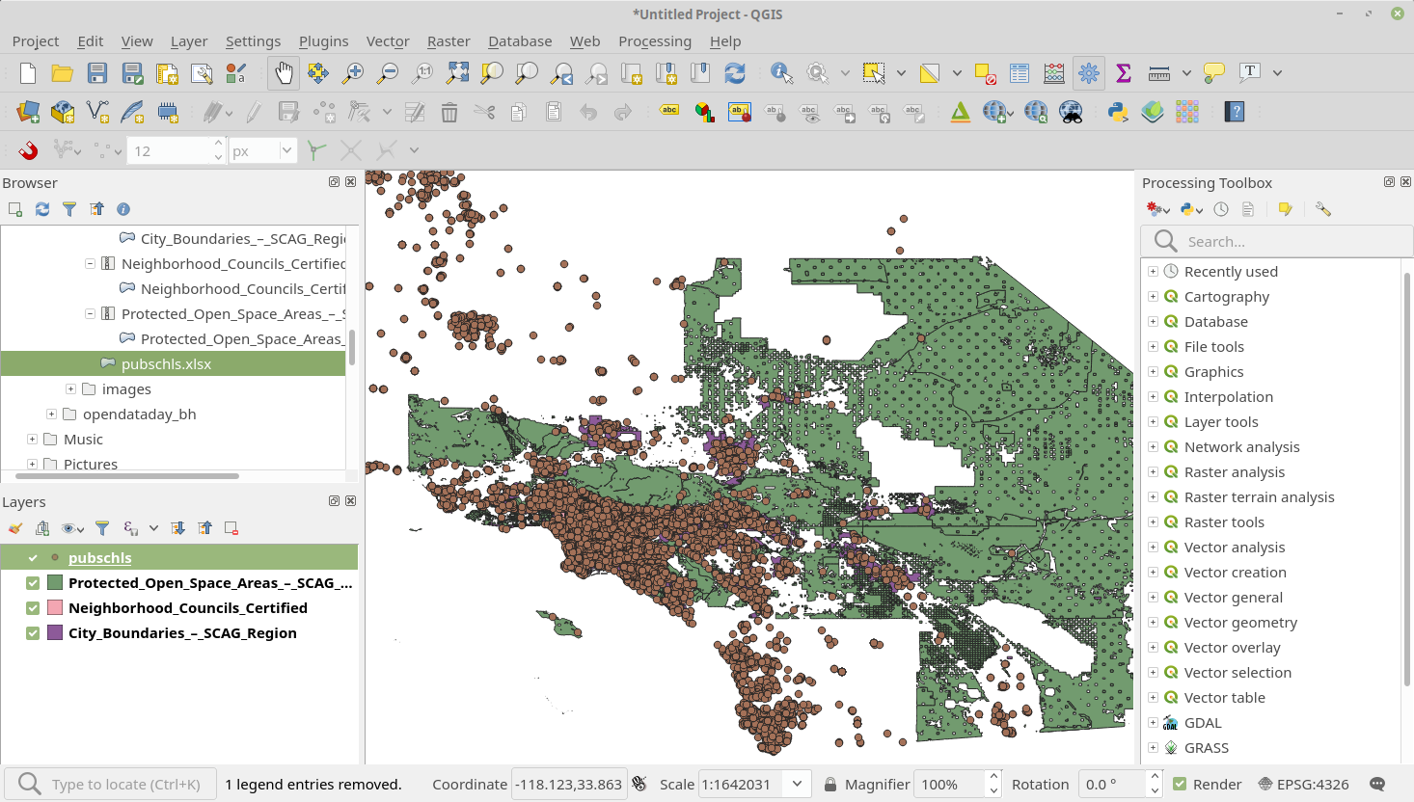Activate the Identify Features tool
The width and height of the screenshot is (1414, 802).
coord(781,73)
